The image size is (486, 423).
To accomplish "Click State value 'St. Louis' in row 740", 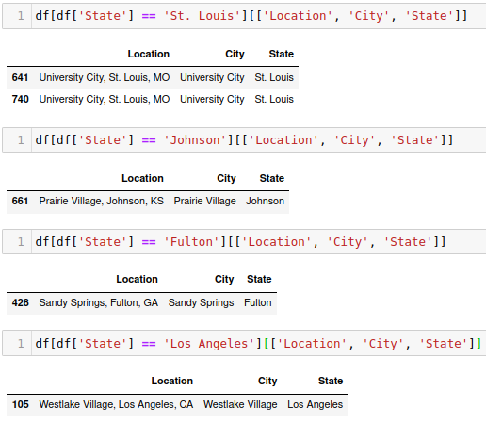I will (274, 99).
